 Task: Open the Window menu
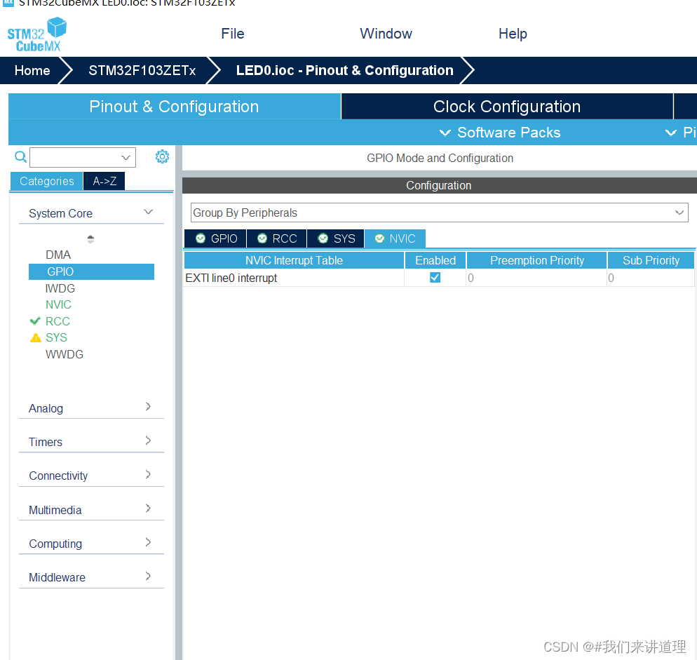tap(386, 34)
